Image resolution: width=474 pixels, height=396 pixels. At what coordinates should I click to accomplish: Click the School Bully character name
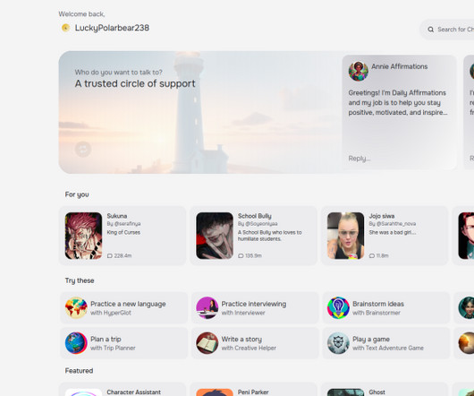(x=255, y=216)
